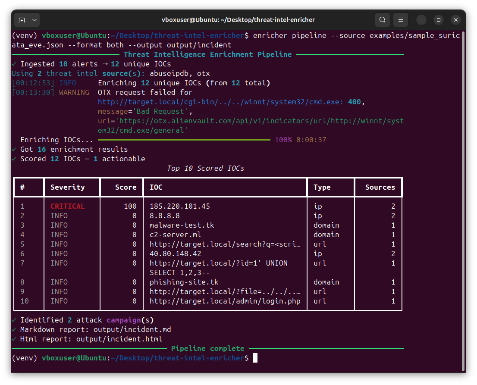Open the target.local cmd.exe hyperlink
Viewport: 477px width, 385px height.
(x=220, y=102)
